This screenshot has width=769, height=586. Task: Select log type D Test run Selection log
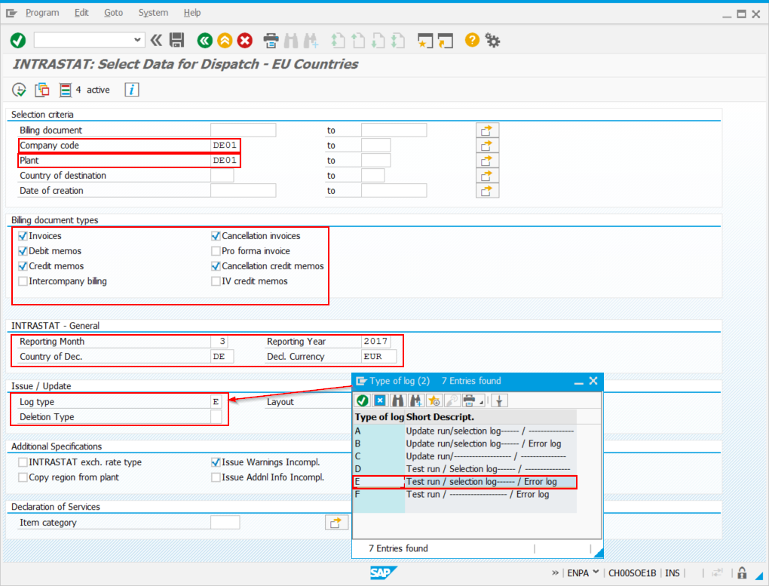point(465,469)
